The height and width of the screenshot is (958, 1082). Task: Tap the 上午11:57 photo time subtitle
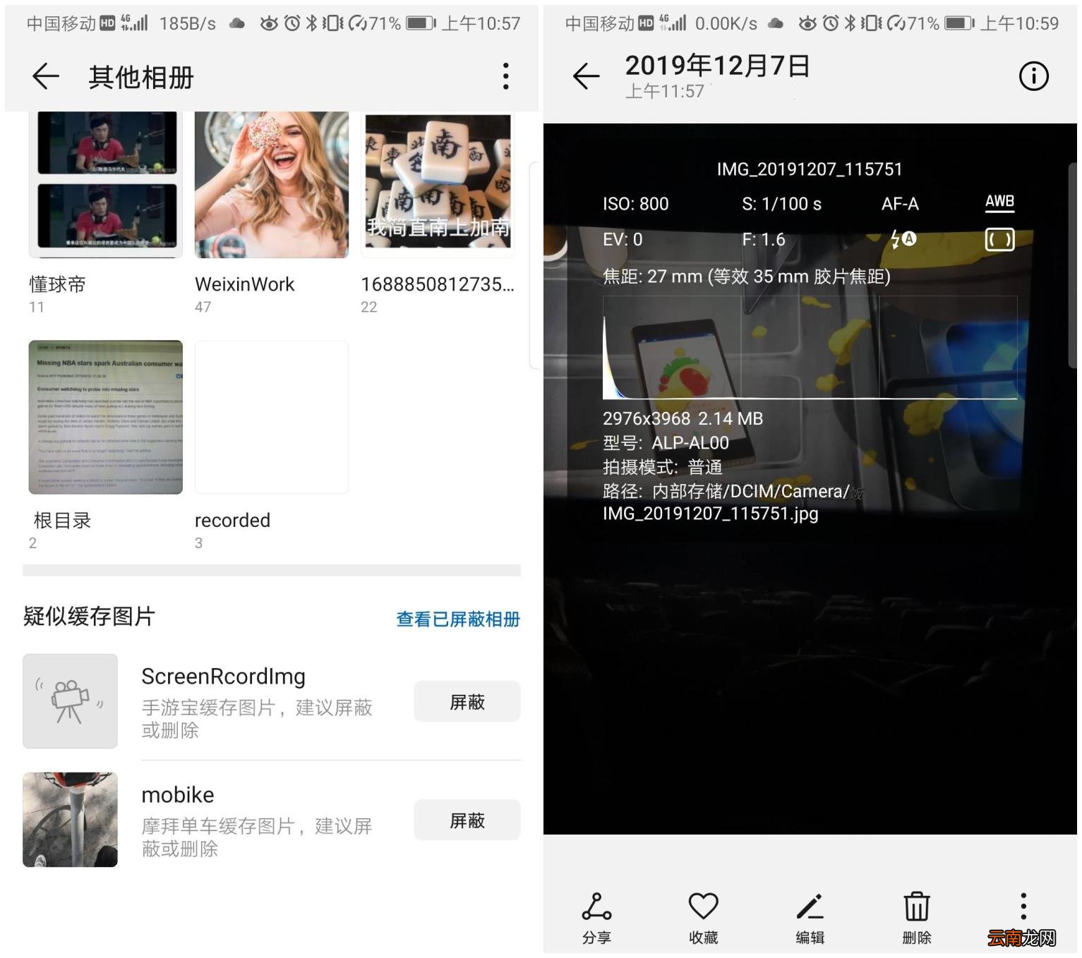click(x=665, y=91)
